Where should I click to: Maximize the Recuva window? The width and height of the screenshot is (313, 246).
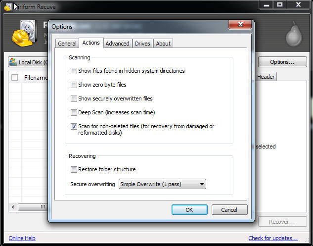point(280,5)
